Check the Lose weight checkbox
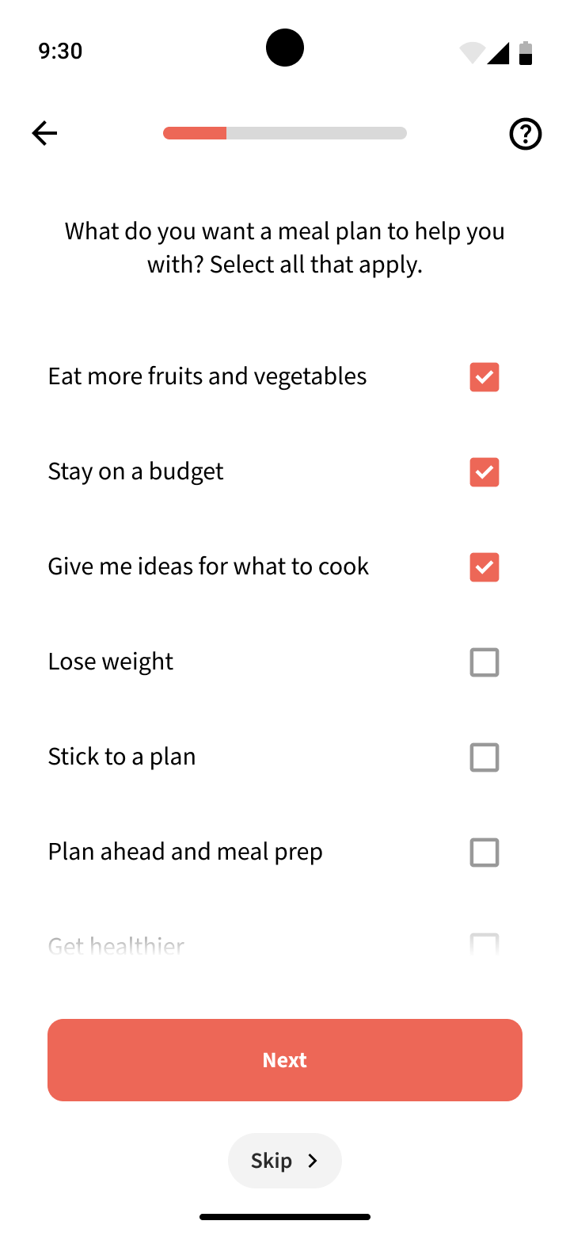570x1236 pixels. 484,662
